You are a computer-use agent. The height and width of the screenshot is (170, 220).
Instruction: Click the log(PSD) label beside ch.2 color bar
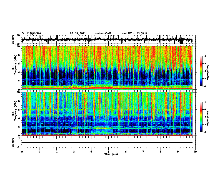pyautogui.click(x=208, y=118)
